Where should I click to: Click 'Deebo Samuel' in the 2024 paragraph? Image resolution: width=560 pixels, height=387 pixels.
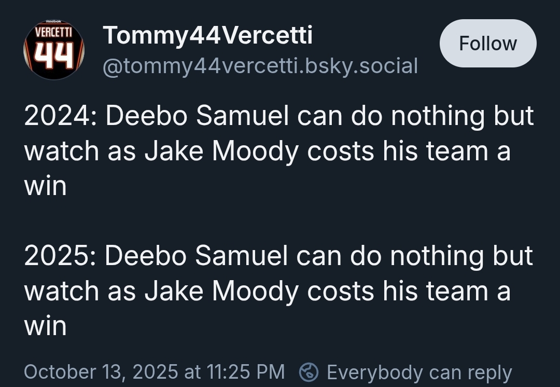coord(197,116)
